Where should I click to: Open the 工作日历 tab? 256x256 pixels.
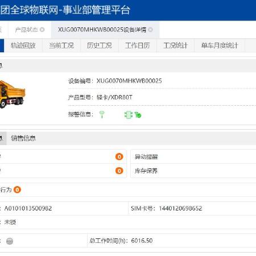tap(138, 46)
